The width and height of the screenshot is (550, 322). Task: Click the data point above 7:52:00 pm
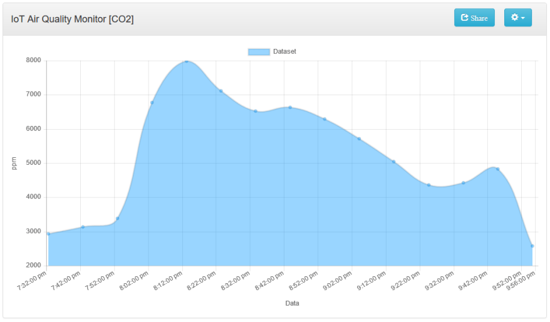point(117,219)
